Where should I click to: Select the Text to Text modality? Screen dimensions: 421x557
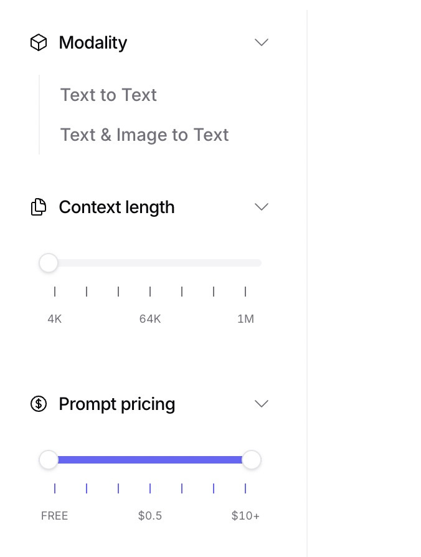click(x=108, y=95)
